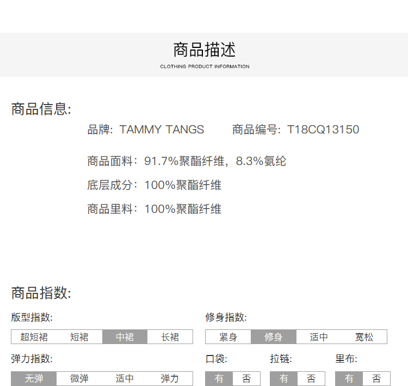Choose 适中 in the 修身指数 row
This screenshot has width=408, height=386.
pos(319,337)
